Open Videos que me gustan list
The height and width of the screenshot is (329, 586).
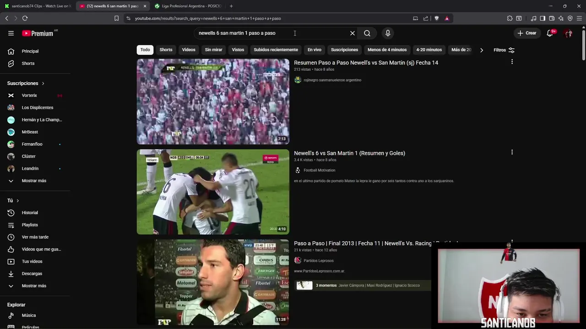35,249
